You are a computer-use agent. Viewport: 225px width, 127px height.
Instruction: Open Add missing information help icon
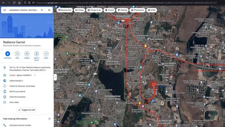49,119
